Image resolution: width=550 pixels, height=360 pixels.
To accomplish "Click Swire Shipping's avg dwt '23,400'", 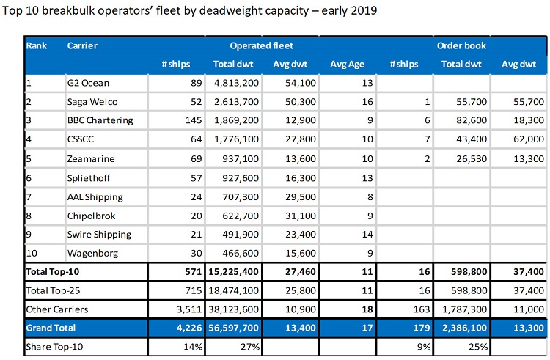I will pos(301,235).
